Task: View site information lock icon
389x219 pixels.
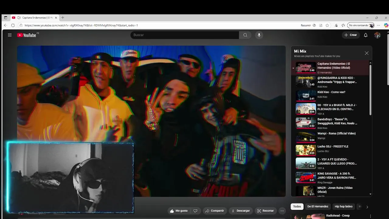Action: coord(21,25)
